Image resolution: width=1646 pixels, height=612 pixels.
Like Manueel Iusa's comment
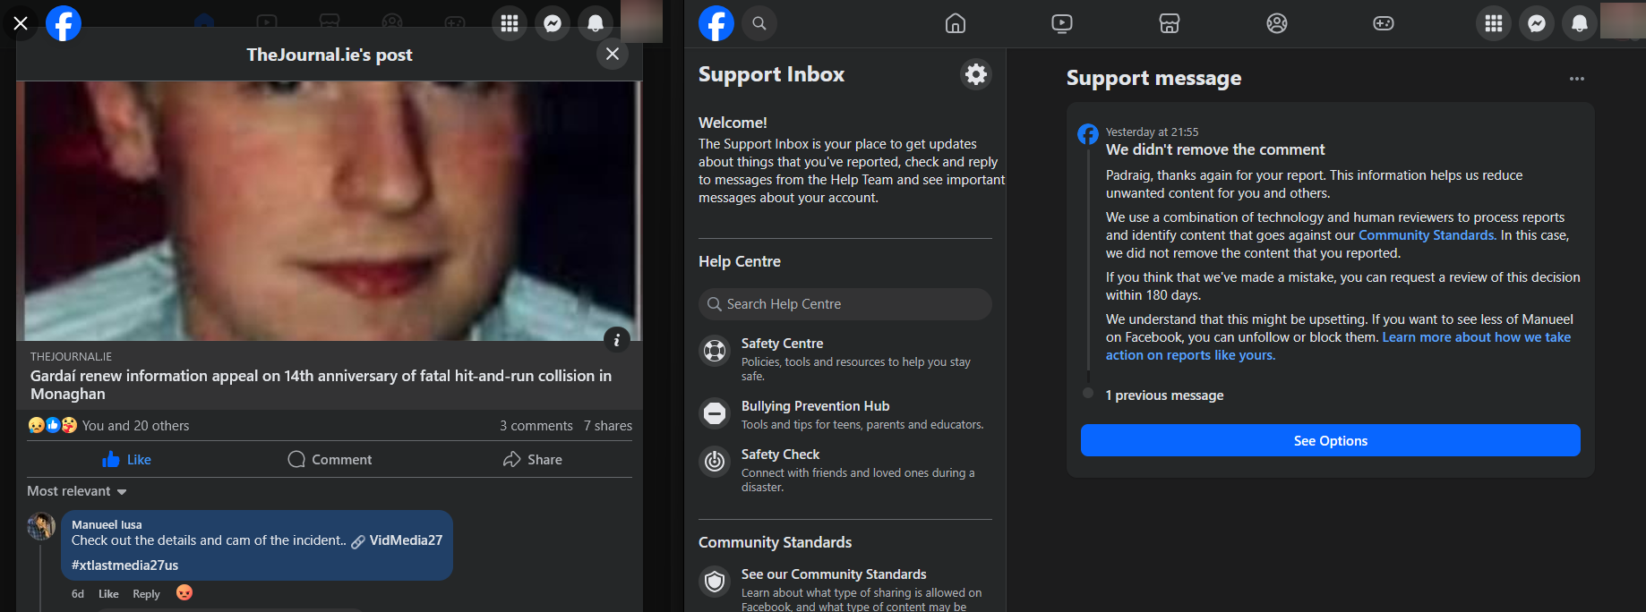[108, 594]
